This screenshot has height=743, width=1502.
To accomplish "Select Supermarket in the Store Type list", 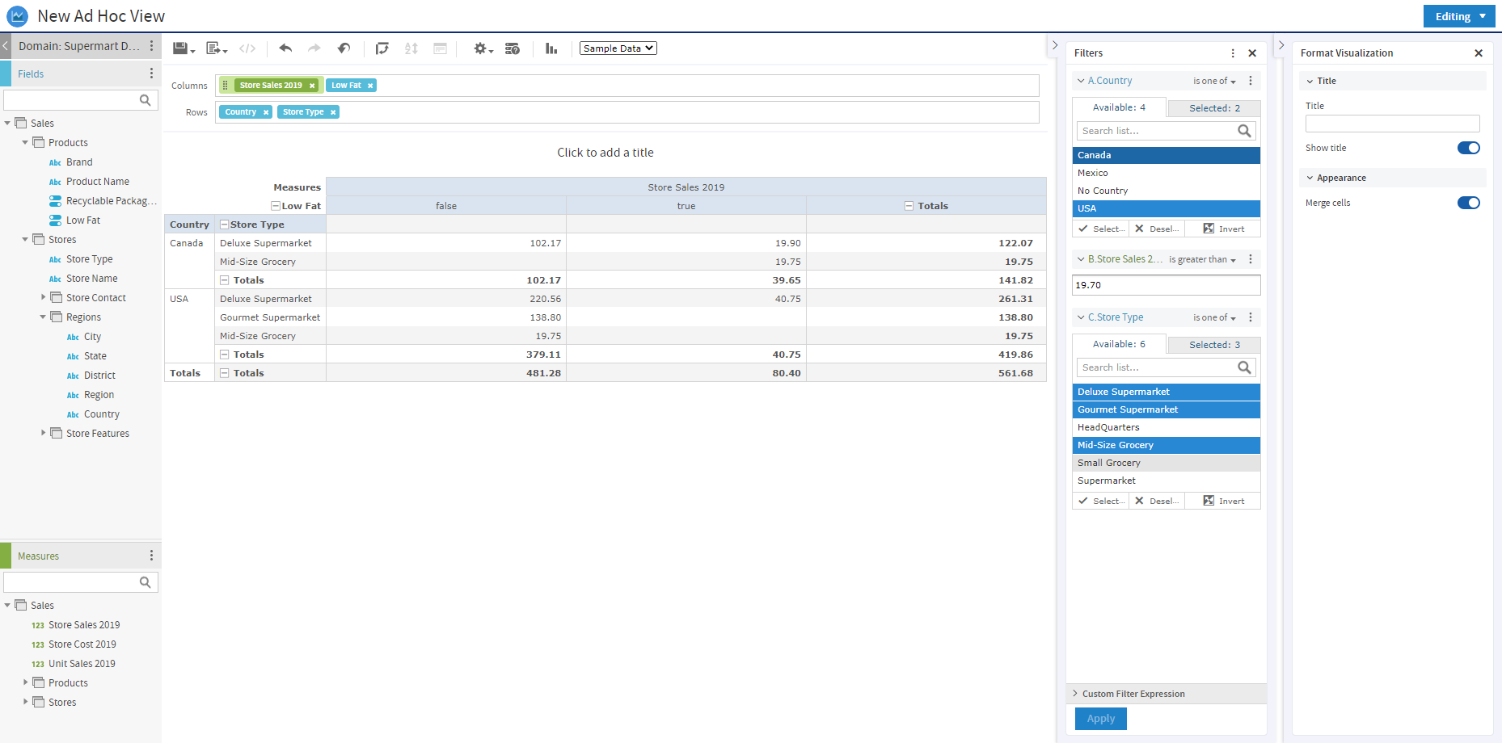I will 1167,481.
